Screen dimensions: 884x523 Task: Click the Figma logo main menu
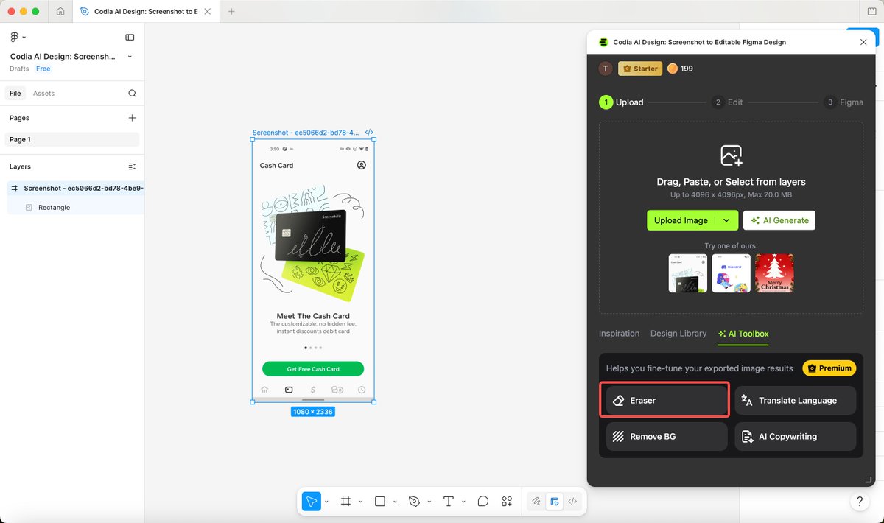pyautogui.click(x=15, y=37)
